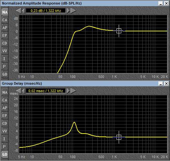Switch the top window to GD view
The image size is (170, 161).
(x=5, y=74)
